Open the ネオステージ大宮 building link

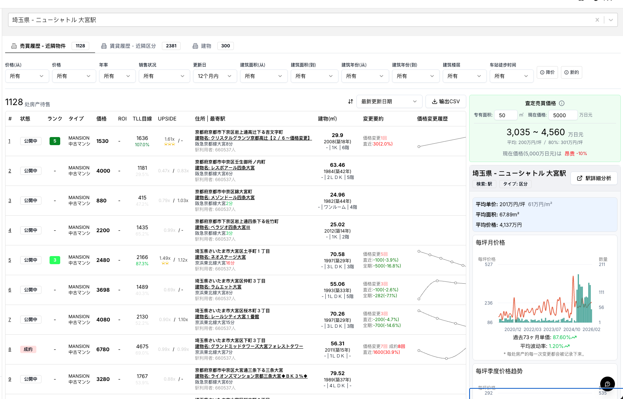pos(220,257)
